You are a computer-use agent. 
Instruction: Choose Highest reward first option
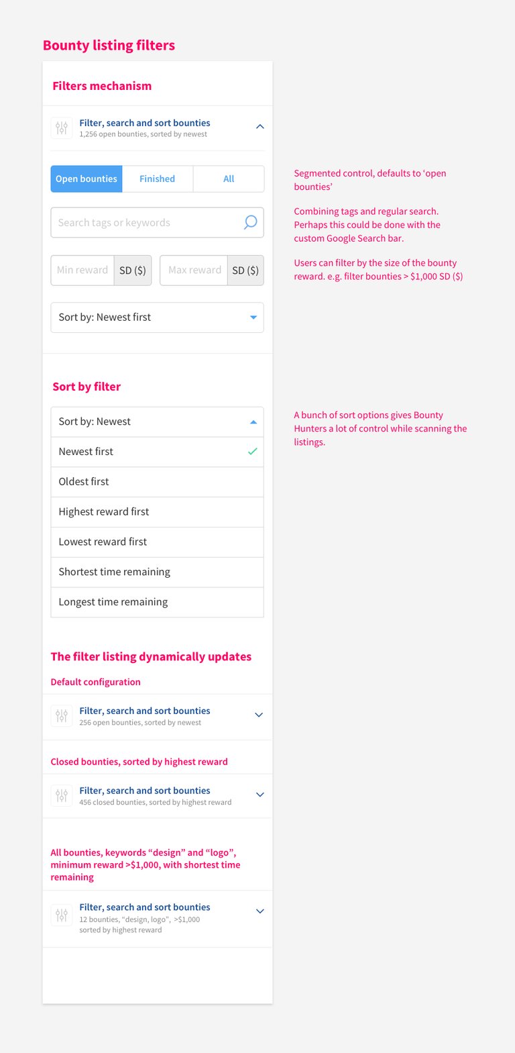click(157, 512)
